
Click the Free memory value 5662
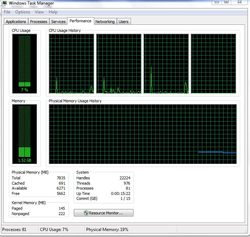pos(61,193)
